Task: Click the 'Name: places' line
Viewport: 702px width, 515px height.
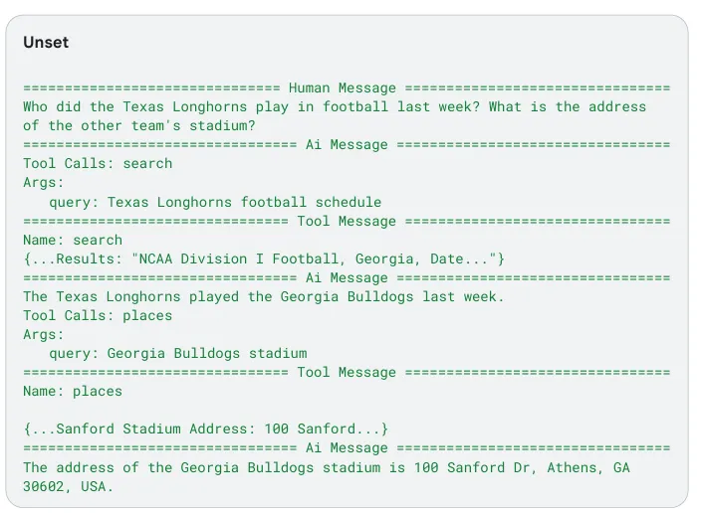Action: (x=73, y=391)
